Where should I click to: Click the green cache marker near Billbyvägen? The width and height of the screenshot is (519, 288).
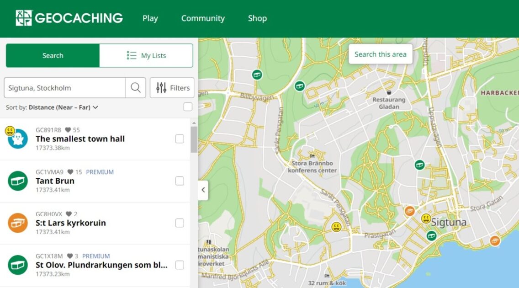coord(257,74)
